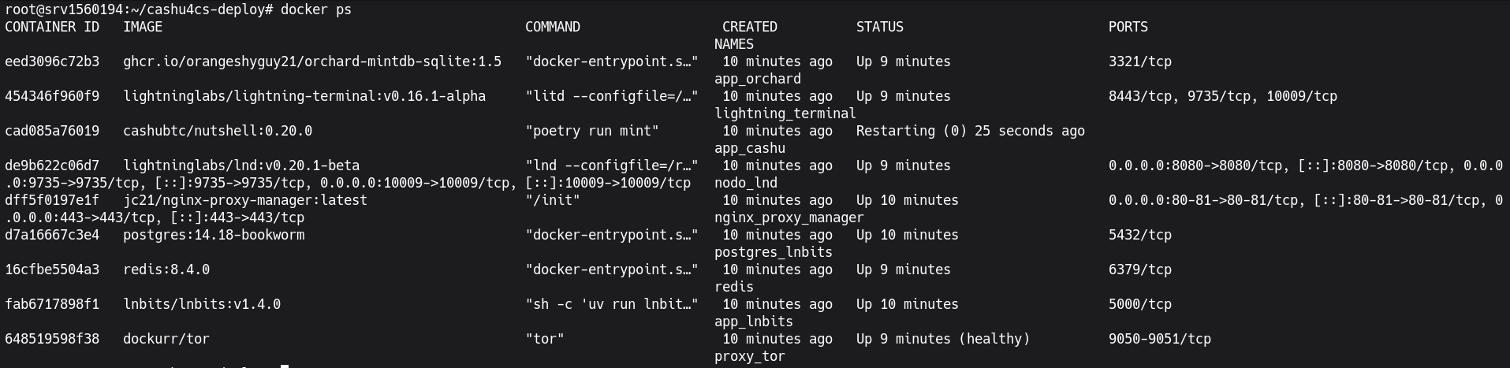This screenshot has width=1510, height=368.
Task: Click the 'Up 9 minutes (healthy)' status
Action: (x=942, y=339)
